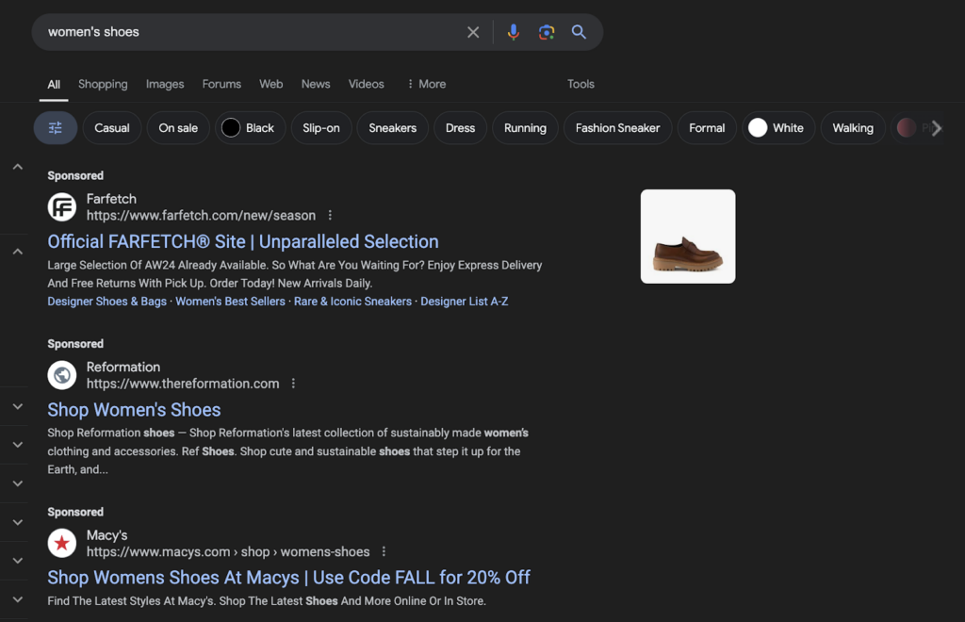Switch to the Shopping tab
965x622 pixels.
[103, 84]
